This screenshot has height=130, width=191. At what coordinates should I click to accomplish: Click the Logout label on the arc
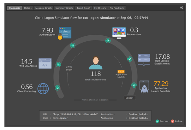[x=130, y=98]
